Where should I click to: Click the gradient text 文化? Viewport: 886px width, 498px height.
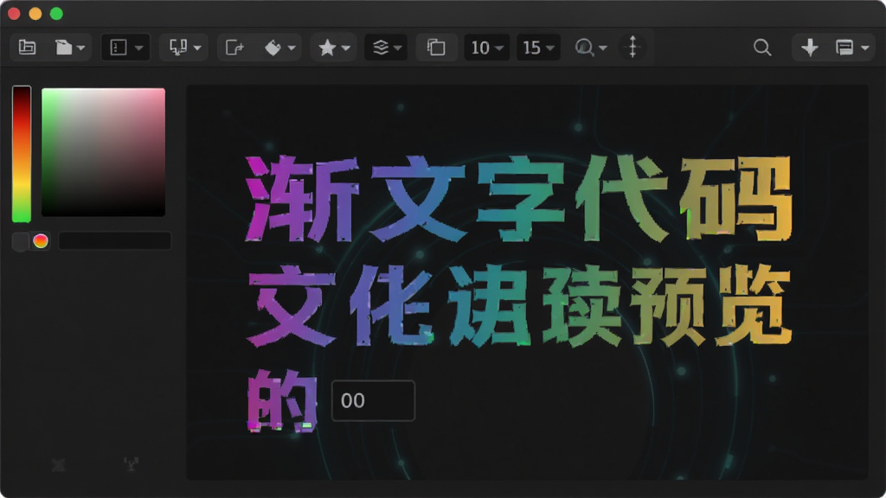340,305
